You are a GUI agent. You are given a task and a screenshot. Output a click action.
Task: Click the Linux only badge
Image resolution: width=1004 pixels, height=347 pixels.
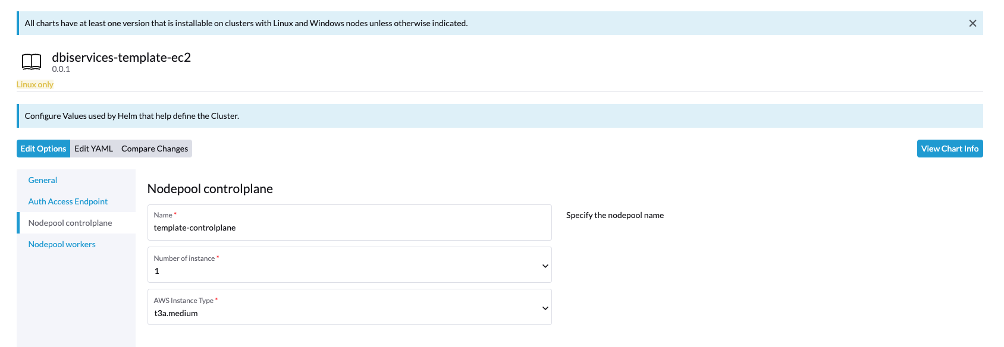click(35, 84)
